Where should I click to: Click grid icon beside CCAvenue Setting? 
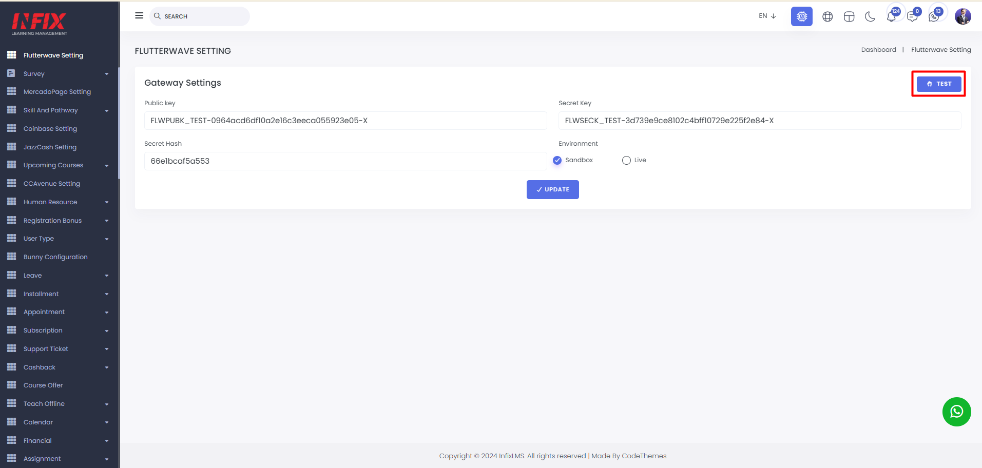[x=12, y=183]
